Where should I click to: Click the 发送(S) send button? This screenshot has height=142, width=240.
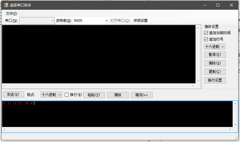tap(13, 94)
